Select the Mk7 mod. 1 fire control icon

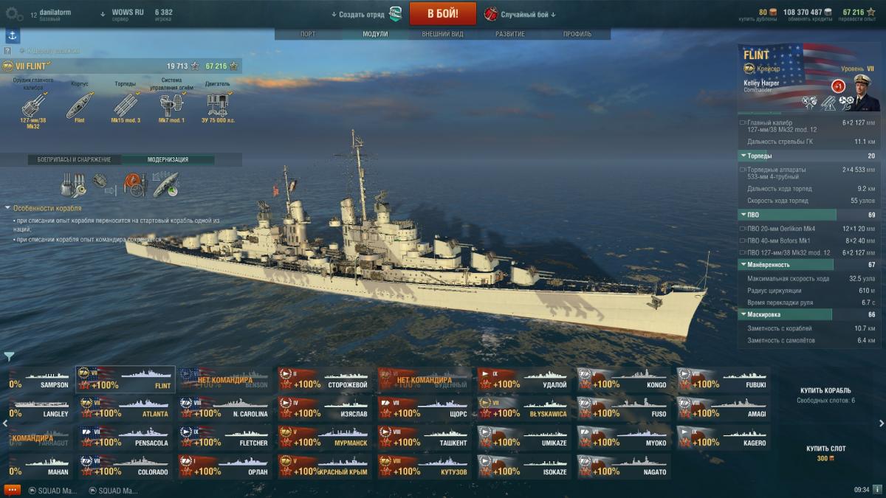[x=171, y=106]
